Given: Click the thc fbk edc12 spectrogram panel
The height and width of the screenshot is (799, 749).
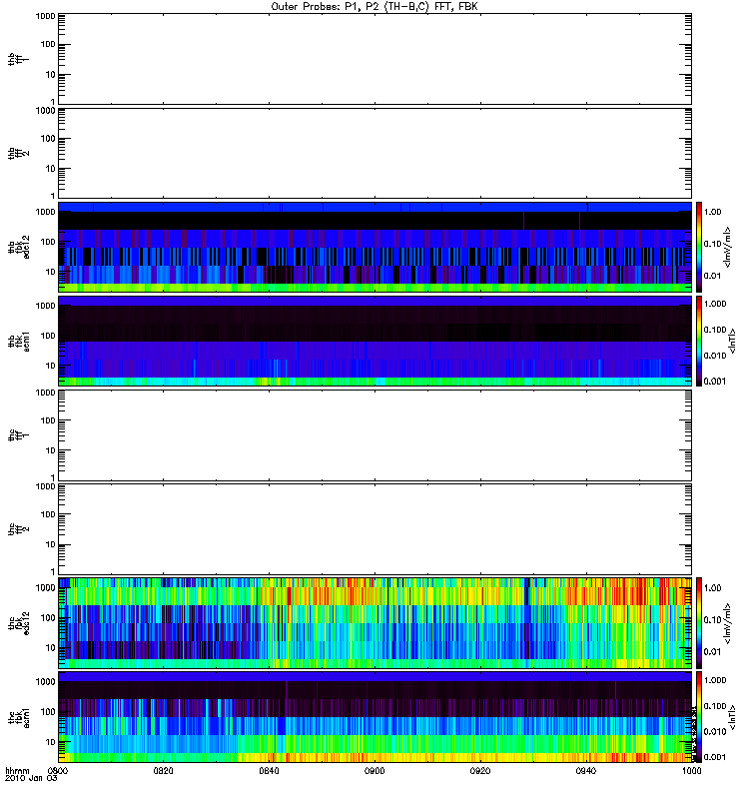Looking at the screenshot, I should point(374,622).
